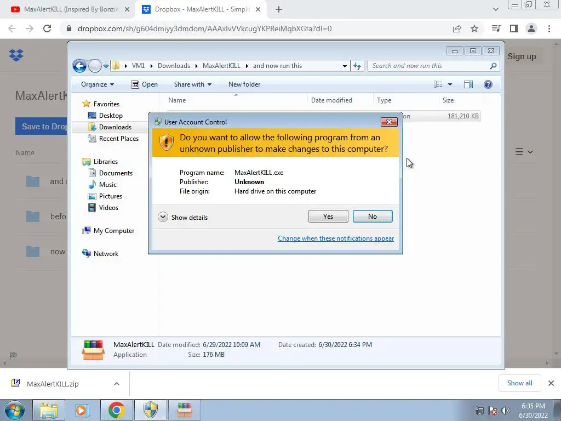
Task: Click the Chrome reload button
Action: coord(47,29)
